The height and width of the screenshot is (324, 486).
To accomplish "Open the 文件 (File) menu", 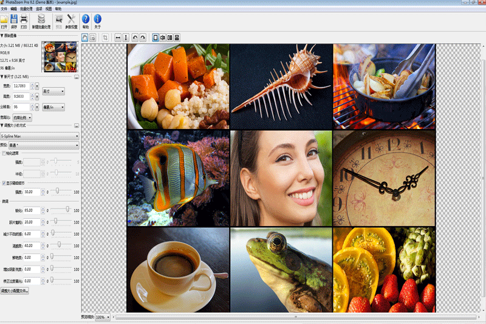I will click(4, 10).
